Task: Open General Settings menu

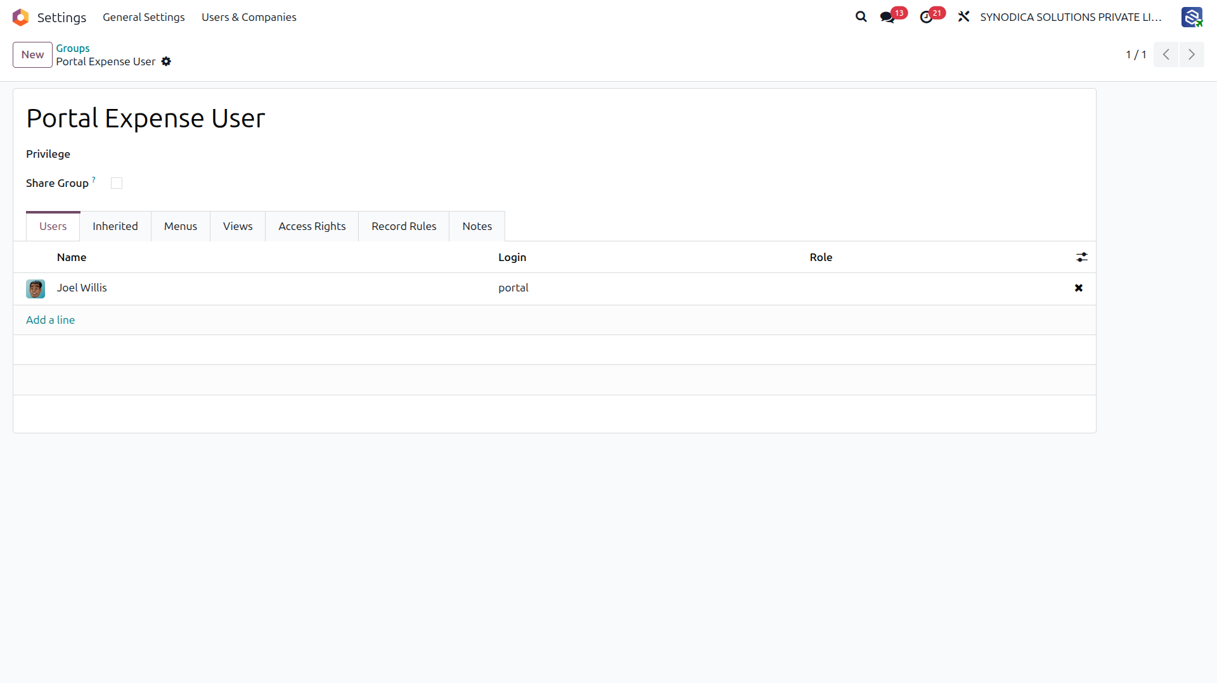Action: [x=144, y=17]
